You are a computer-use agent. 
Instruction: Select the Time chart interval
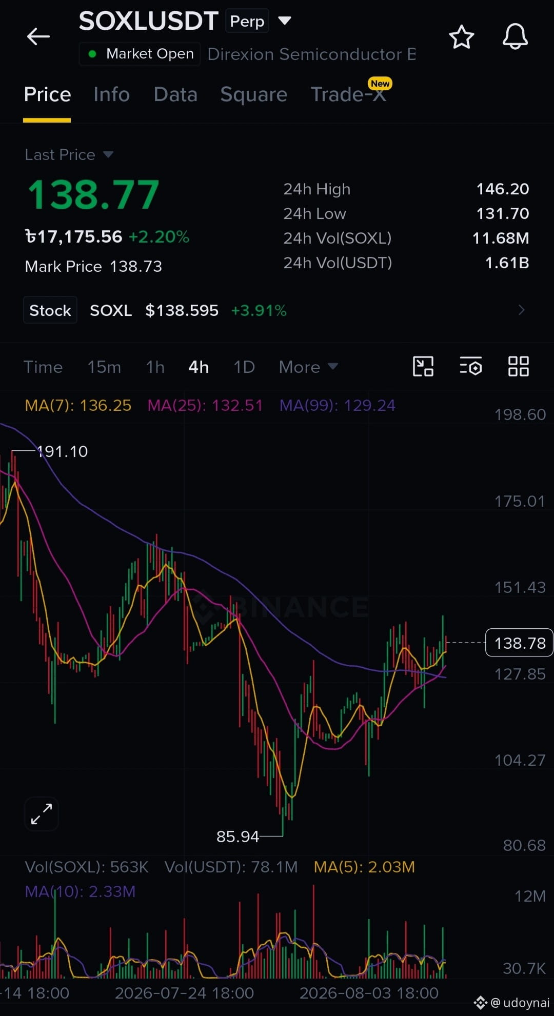tap(43, 367)
